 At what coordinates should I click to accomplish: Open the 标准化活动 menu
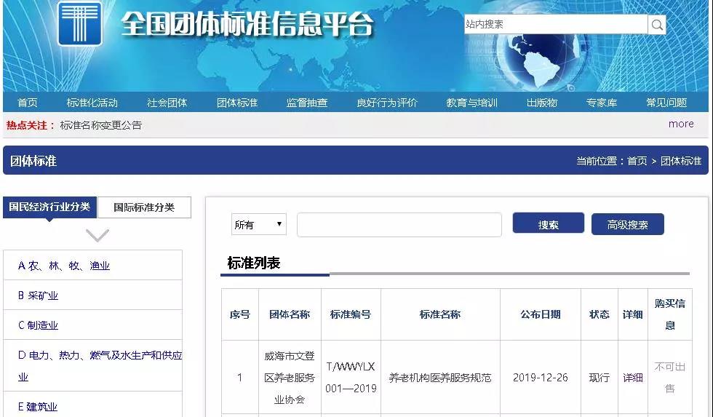click(92, 103)
